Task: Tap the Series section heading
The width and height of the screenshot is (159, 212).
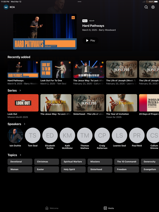Action: tap(12, 91)
